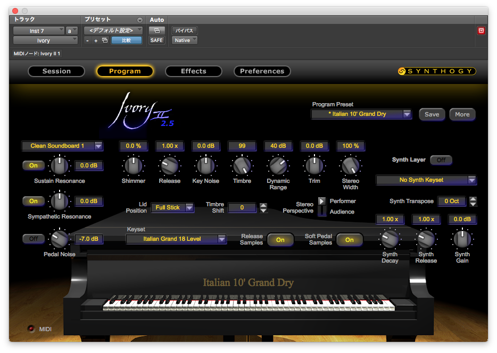Click the MIDI indicator light

pos(31,329)
